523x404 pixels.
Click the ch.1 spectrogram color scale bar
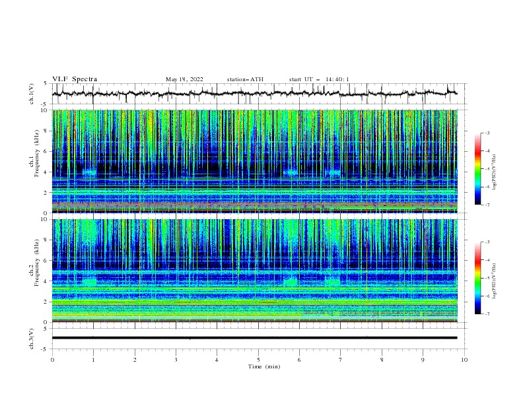point(477,169)
